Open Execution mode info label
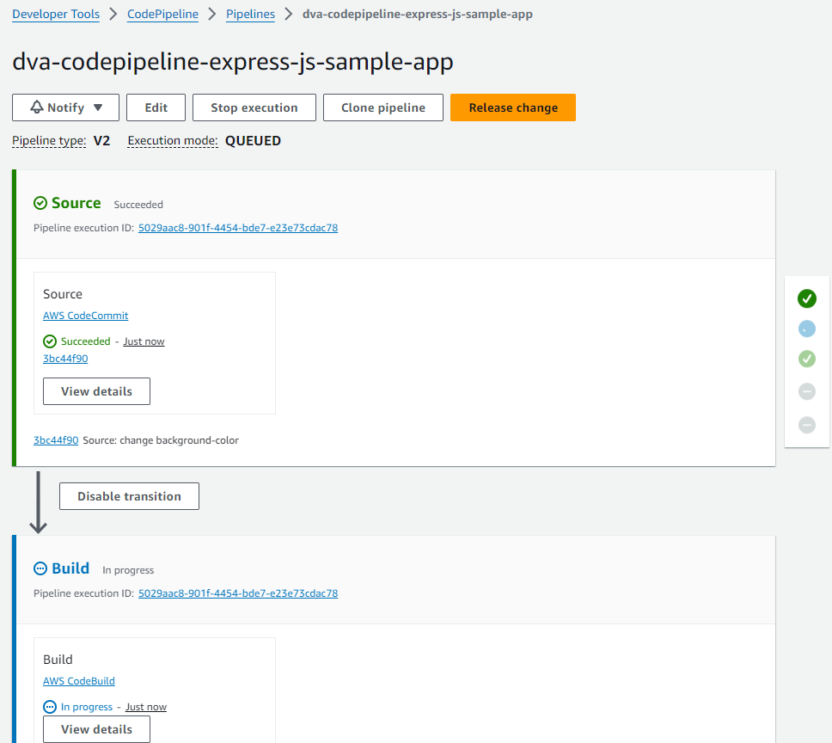 [x=172, y=141]
